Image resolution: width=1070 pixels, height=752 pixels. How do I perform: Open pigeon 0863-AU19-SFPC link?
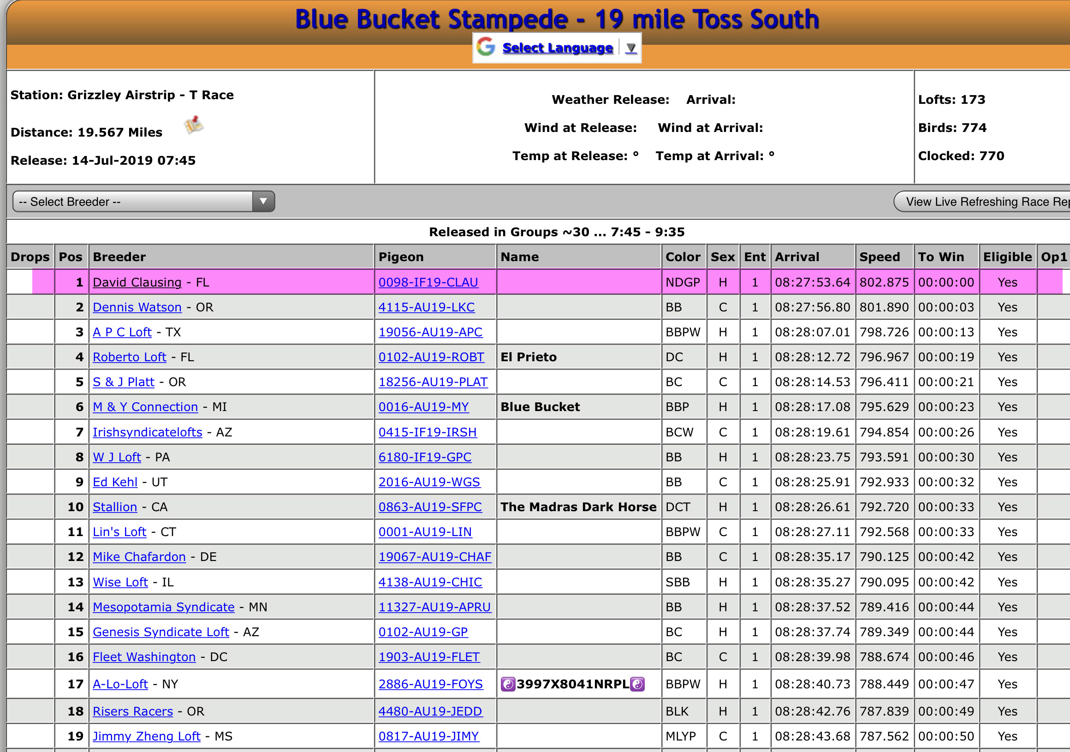(x=430, y=507)
